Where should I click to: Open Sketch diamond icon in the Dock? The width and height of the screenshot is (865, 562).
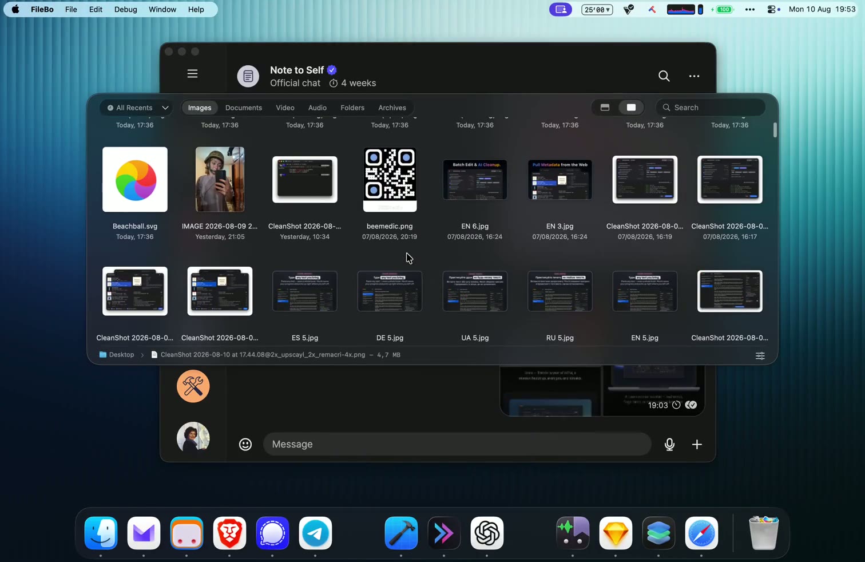616,533
